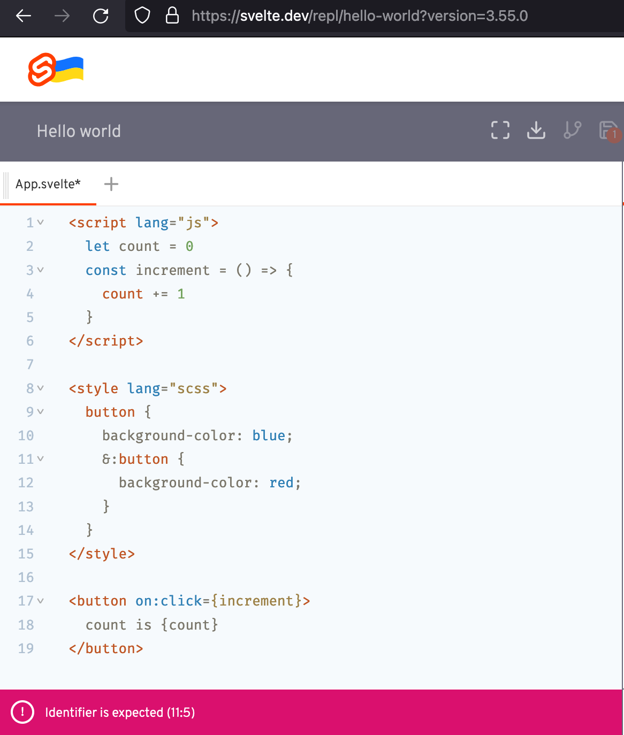
Task: Click the Ukraine flag next to the logo
Action: tap(70, 68)
